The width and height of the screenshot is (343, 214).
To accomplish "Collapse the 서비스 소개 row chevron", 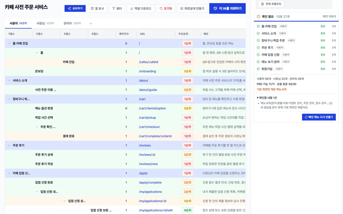I will (x=9, y=81).
